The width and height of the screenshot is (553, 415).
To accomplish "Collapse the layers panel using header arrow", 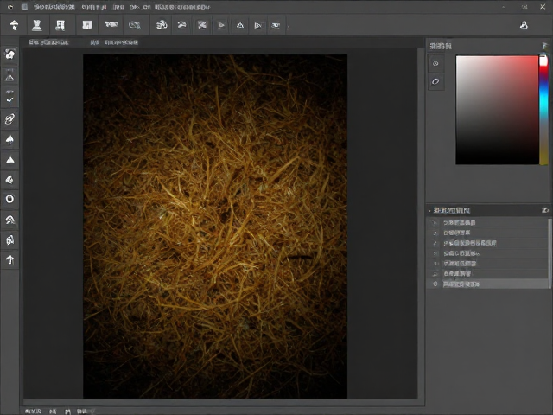I will tap(429, 211).
